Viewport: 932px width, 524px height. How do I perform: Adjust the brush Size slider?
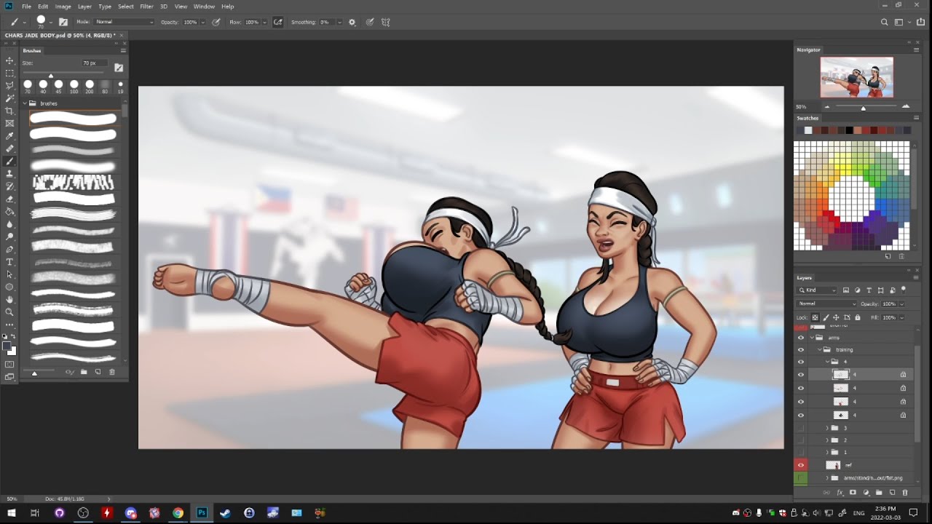(x=51, y=75)
